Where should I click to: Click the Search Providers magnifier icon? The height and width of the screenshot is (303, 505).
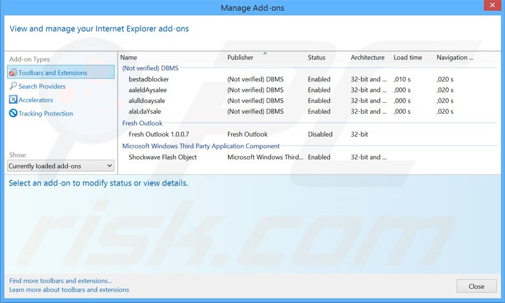[x=13, y=86]
